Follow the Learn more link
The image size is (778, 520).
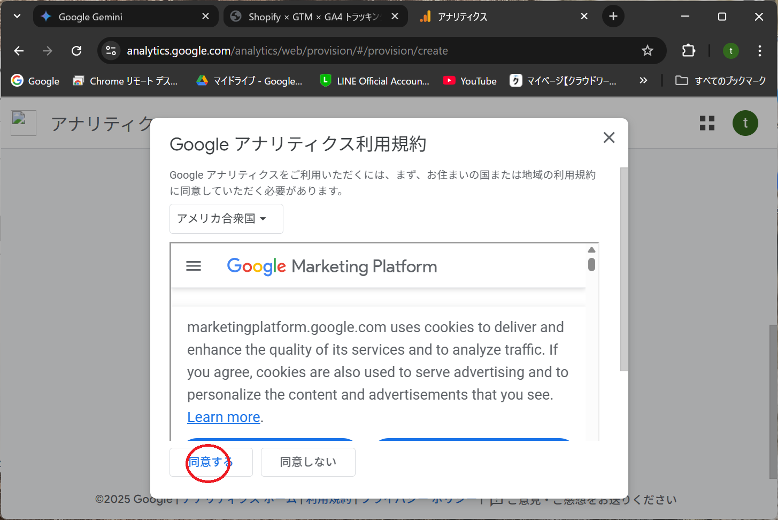(x=224, y=417)
